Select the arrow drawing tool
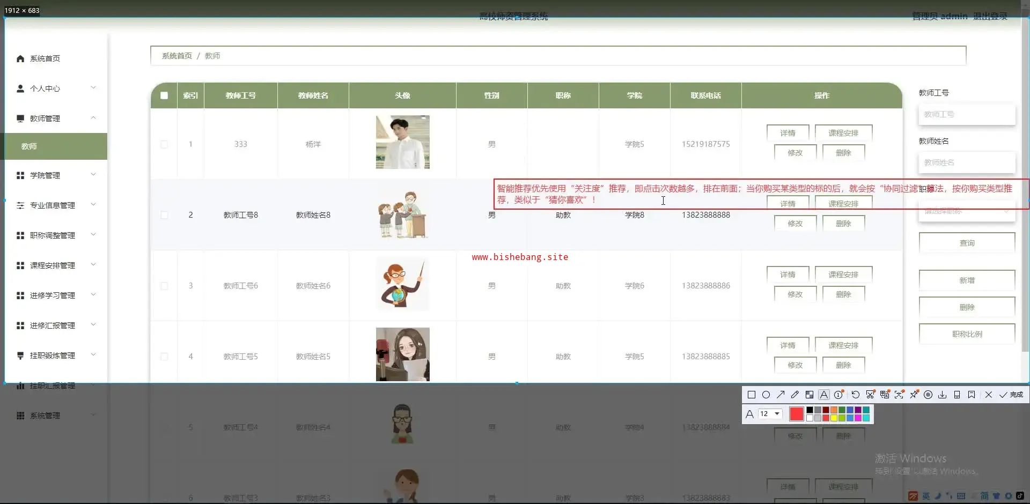The height and width of the screenshot is (504, 1030). (x=781, y=395)
